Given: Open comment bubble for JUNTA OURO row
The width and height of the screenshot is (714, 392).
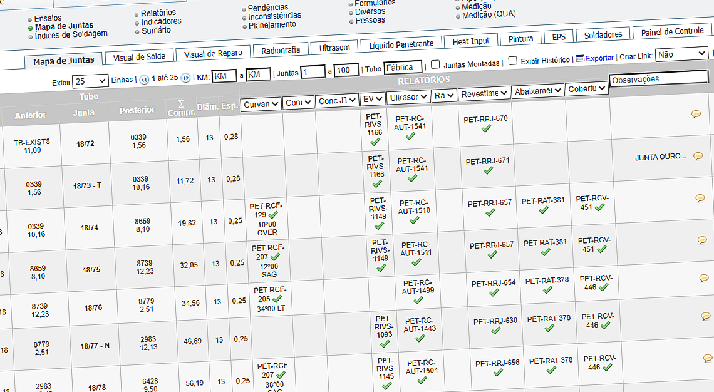Looking at the screenshot, I should pyautogui.click(x=698, y=156).
